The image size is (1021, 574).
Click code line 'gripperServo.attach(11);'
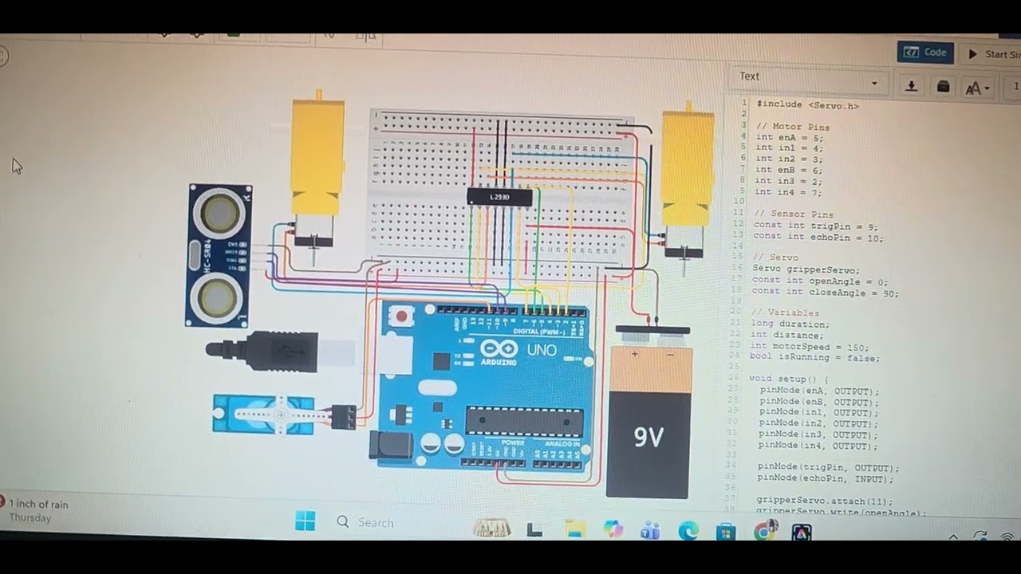825,501
